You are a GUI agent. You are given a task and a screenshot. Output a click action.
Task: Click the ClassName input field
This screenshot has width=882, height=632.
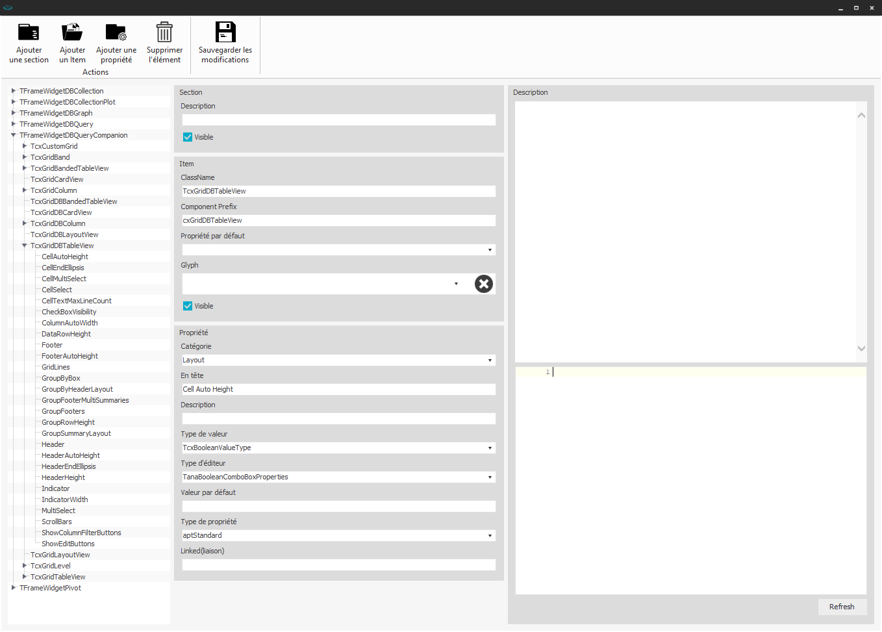point(338,191)
